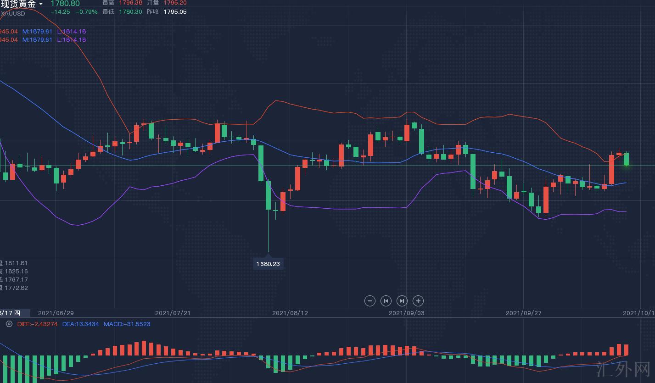
Task: Click the 2021/07/21 date on time axis
Action: click(173, 313)
